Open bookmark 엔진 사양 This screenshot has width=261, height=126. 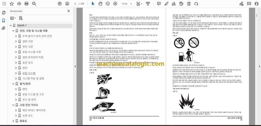coord(28,47)
